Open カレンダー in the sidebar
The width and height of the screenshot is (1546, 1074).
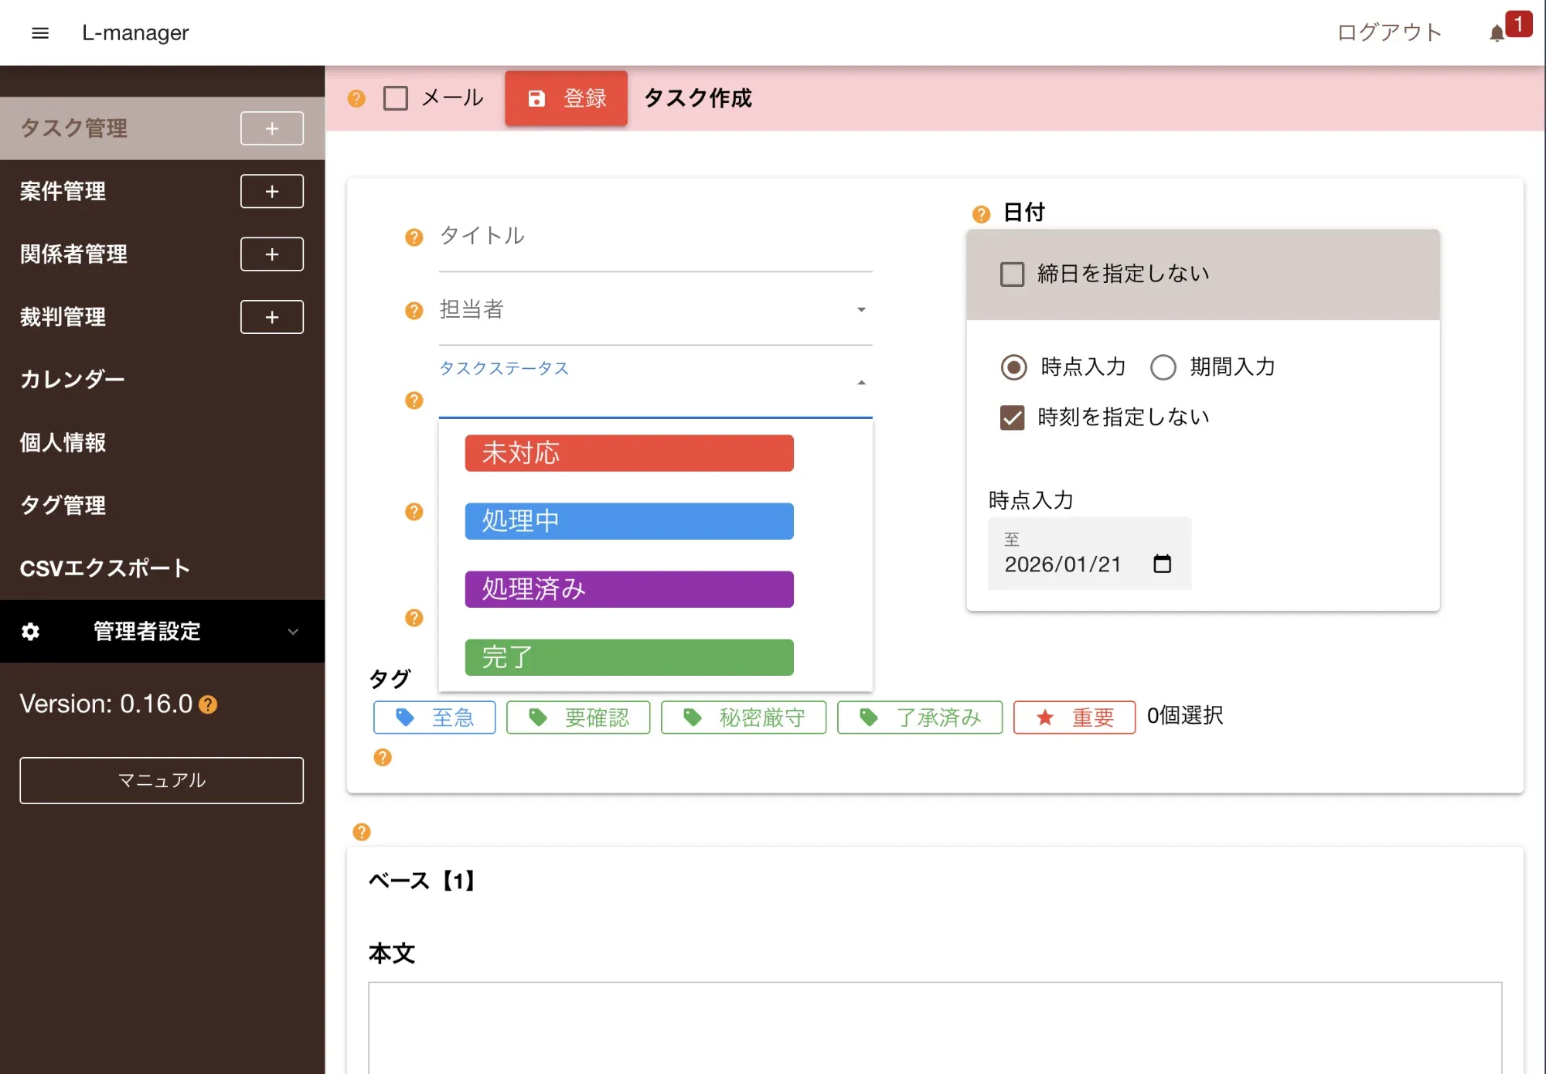(x=72, y=379)
